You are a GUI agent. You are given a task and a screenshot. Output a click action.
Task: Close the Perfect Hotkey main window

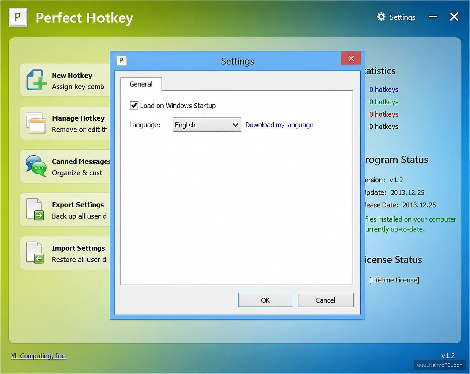coord(454,17)
